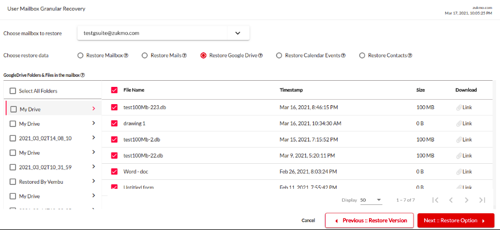Click paperclip icon for drawing 1 download
Viewport: 500px width, 230px height.
[x=459, y=124]
